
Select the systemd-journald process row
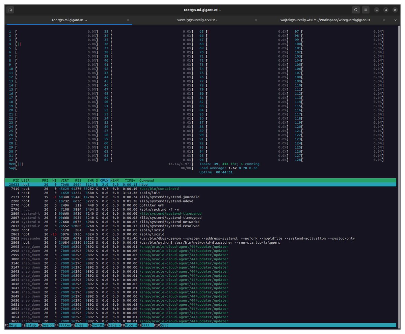pyautogui.click(x=200, y=197)
